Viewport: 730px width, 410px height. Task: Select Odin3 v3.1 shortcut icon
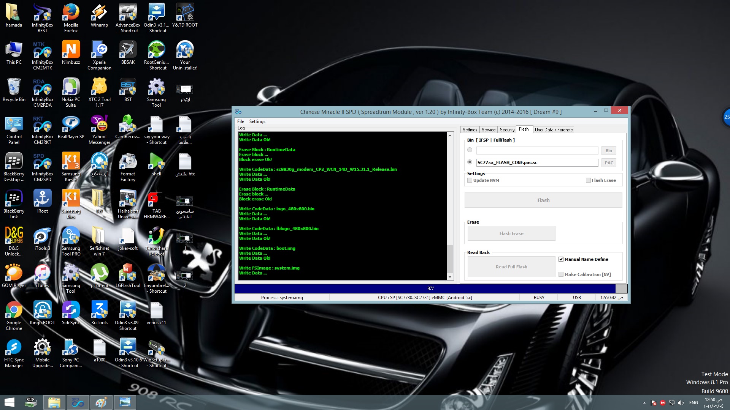tap(156, 18)
